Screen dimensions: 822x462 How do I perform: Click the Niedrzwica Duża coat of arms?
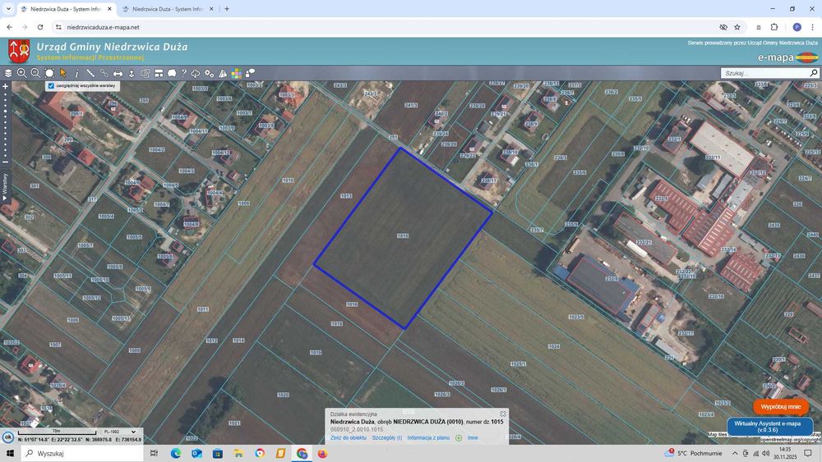pos(19,51)
